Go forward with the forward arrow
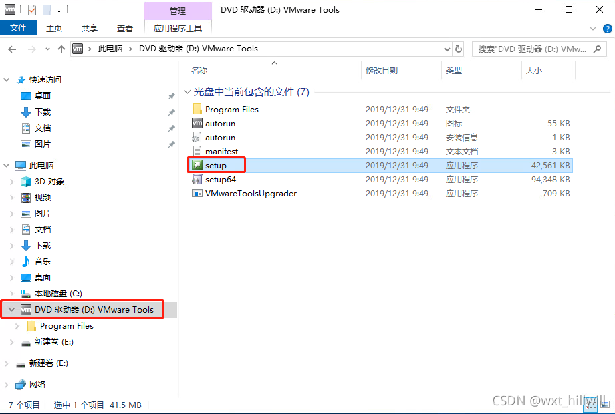615x414 pixels. click(x=32, y=49)
